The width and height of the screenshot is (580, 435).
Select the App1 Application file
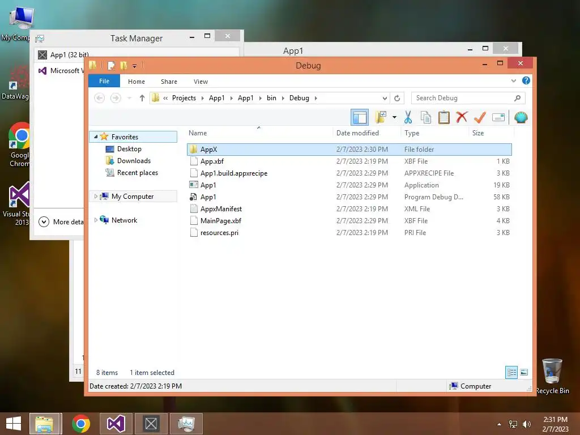(x=349, y=185)
